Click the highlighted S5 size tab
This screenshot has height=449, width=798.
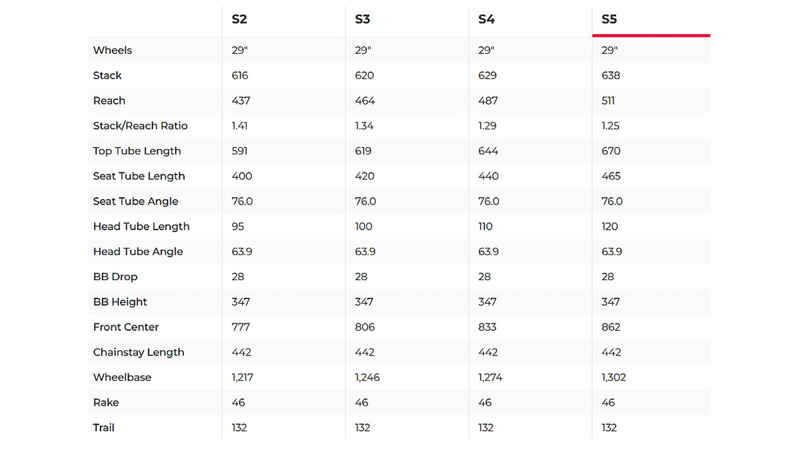[x=609, y=19]
